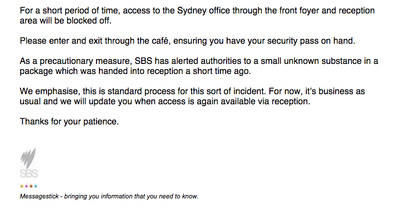This screenshot has width=399, height=210.
Task: Click the brown dot below the logo
Action: (31, 186)
